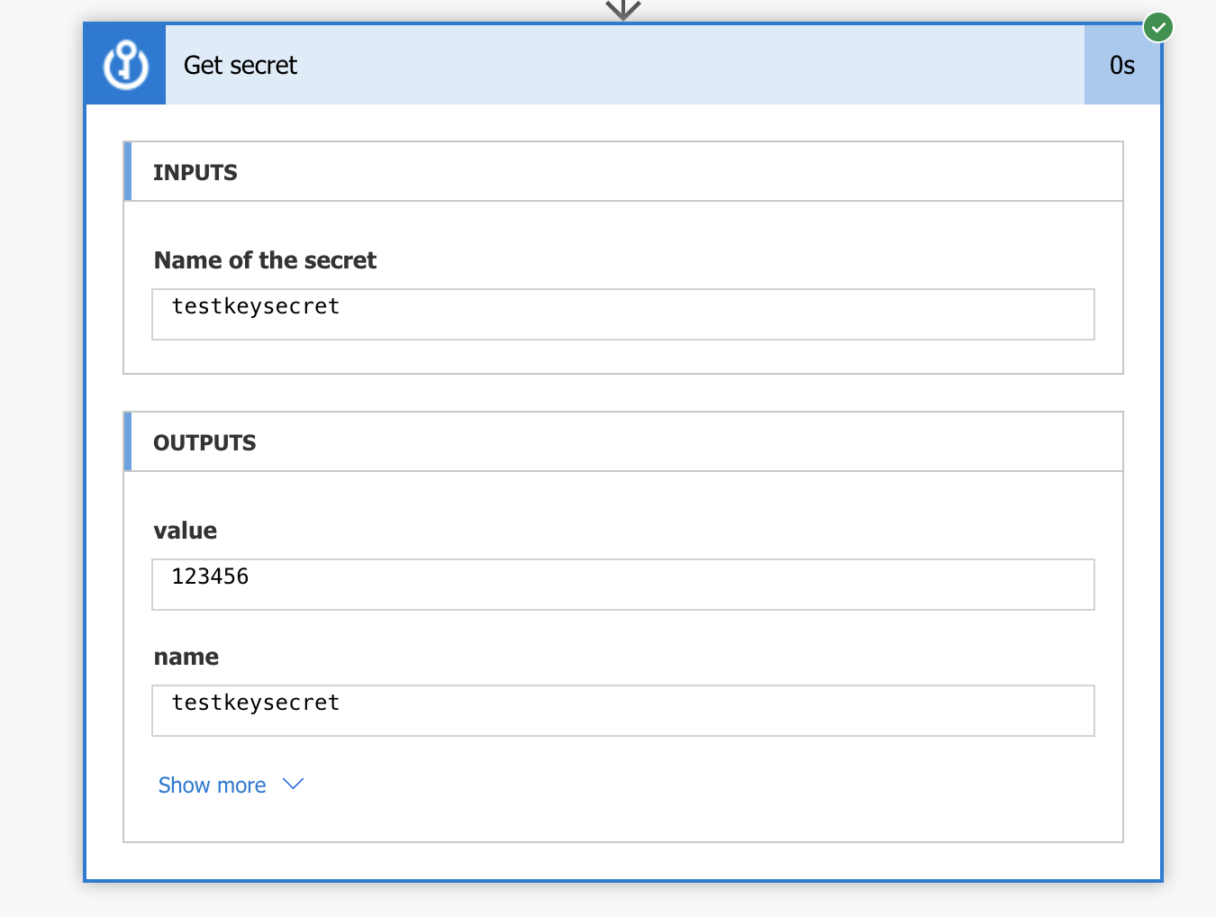Open the Show more link
Screen dimensions: 1216x917
pyautogui.click(x=212, y=785)
